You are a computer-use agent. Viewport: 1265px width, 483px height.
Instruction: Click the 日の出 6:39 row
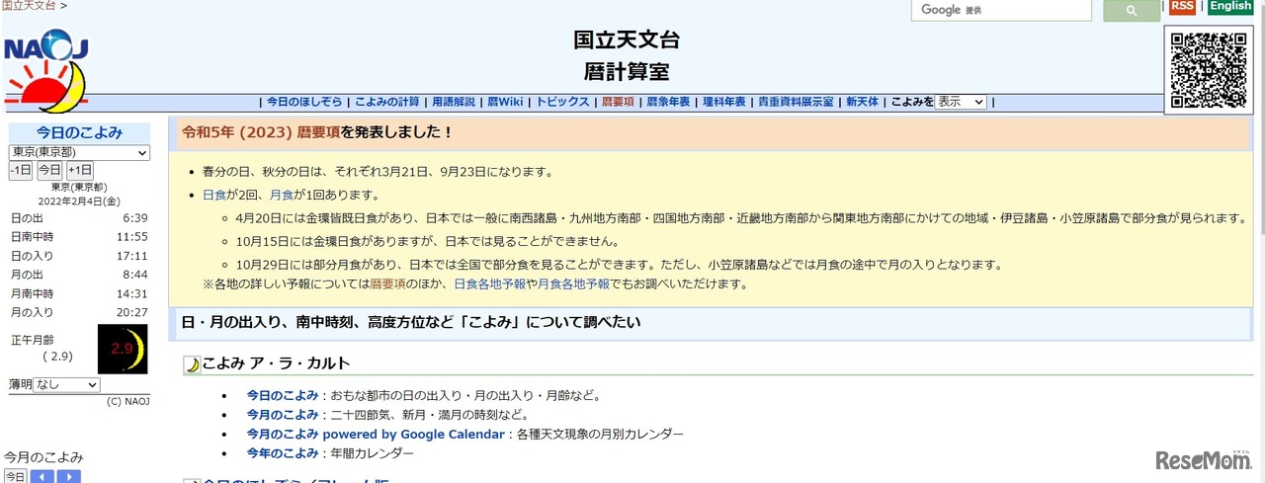(79, 218)
